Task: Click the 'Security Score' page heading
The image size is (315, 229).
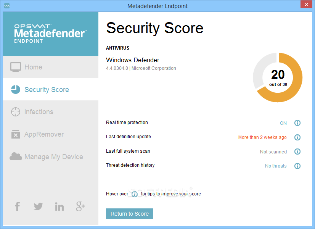Action: click(x=155, y=28)
